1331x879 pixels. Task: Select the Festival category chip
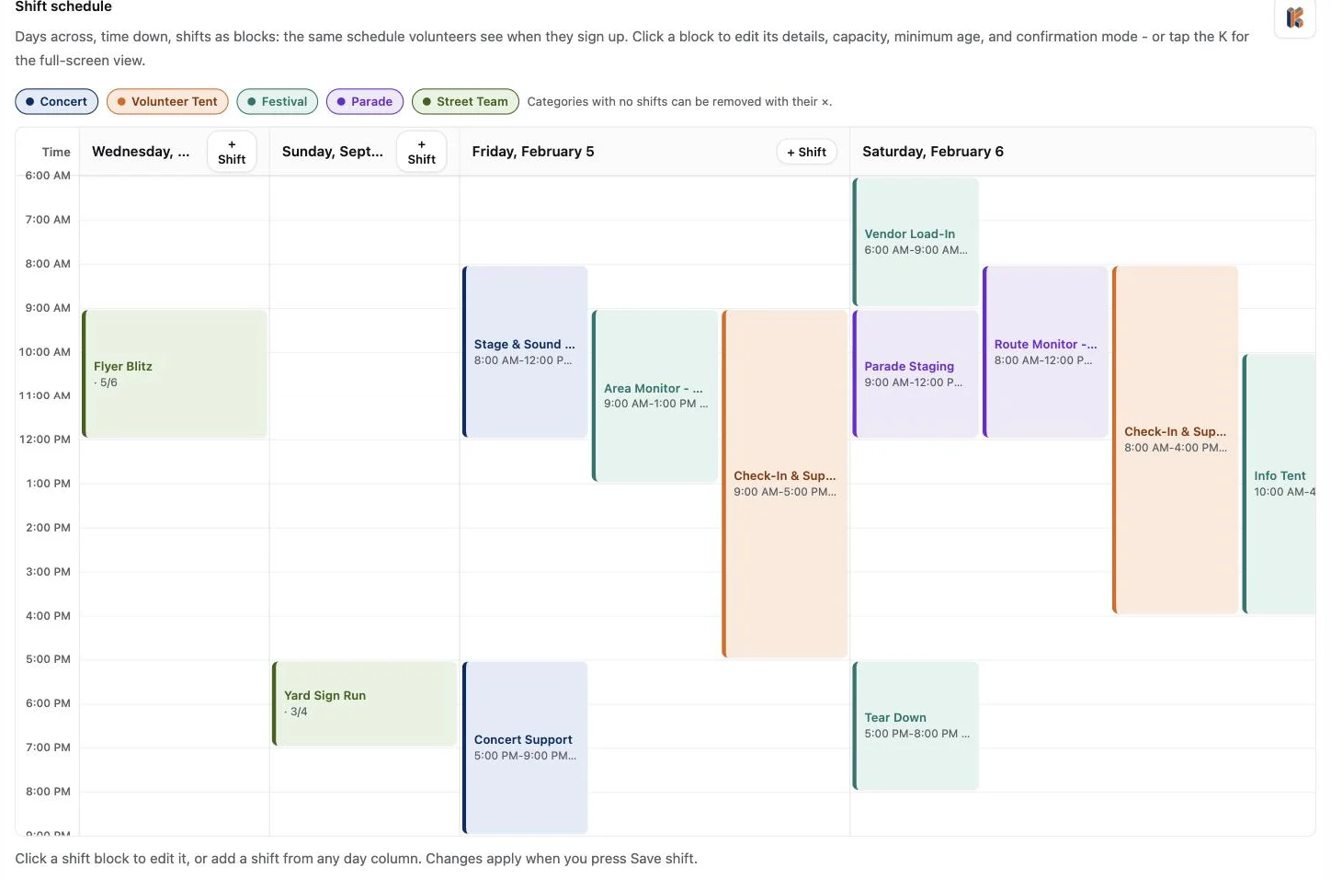tap(278, 101)
